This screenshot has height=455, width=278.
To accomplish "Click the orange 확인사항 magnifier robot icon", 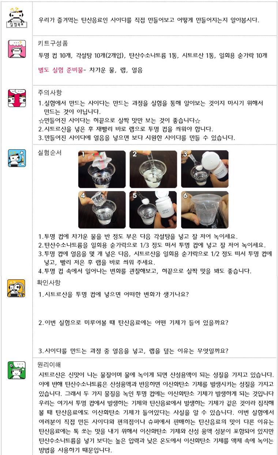I will (x=16, y=288).
